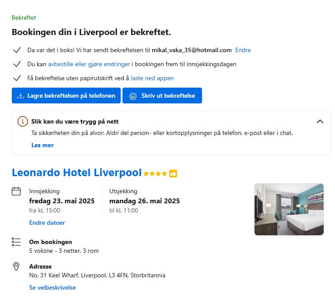Open avbestille eller gjøre endringer link

point(89,64)
